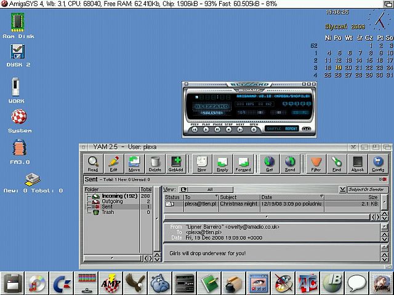Open the Abook address book icon
The height and width of the screenshot is (295, 394).
pyautogui.click(x=357, y=163)
